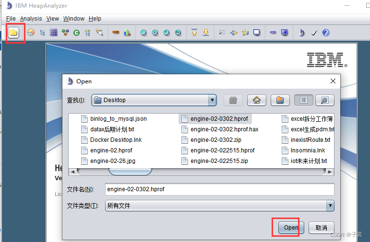Viewport: 370px width, 242px height.
Task: Click the magnifier with 0x label icon
Action: click(x=178, y=33)
